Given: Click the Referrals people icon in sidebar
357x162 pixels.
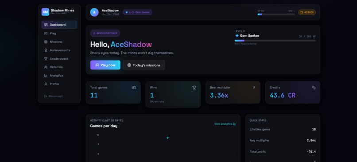Looking at the screenshot, I should coord(46,67).
